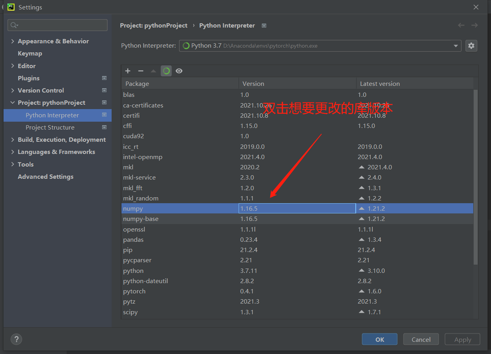
Task: Select the mkl_random package row
Action: point(297,198)
